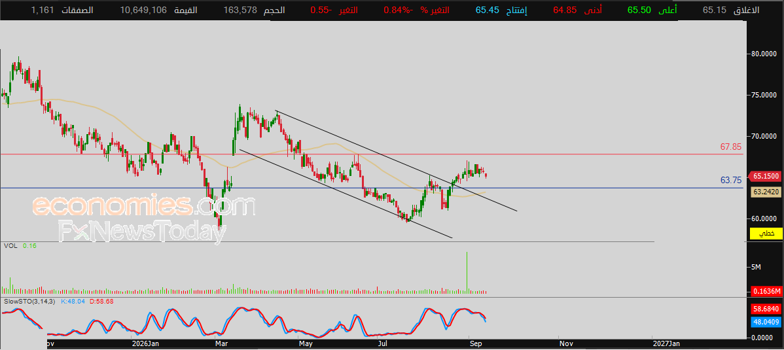
Task: Click the K:48.04 stochastic reading
Action: pyautogui.click(x=73, y=302)
